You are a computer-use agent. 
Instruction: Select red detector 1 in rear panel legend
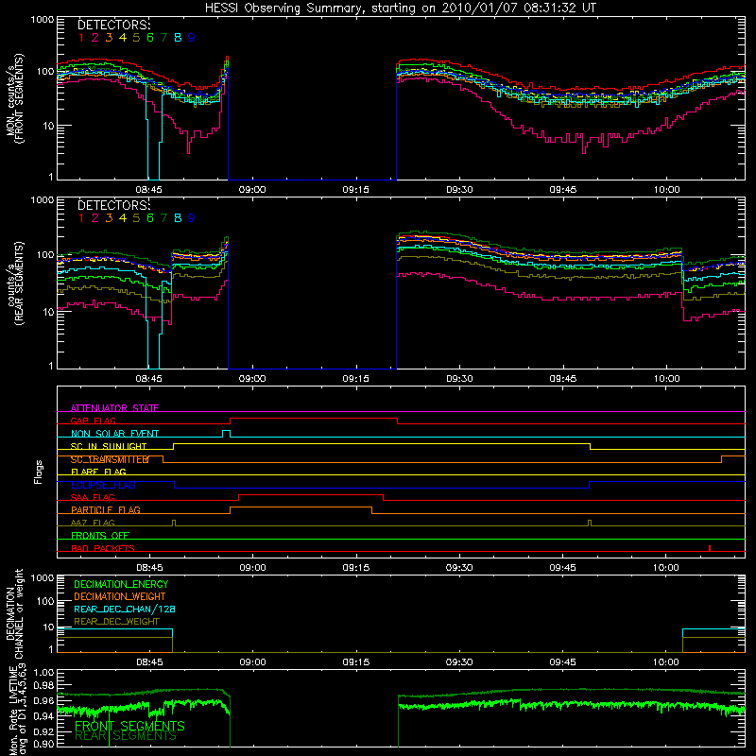pos(81,218)
